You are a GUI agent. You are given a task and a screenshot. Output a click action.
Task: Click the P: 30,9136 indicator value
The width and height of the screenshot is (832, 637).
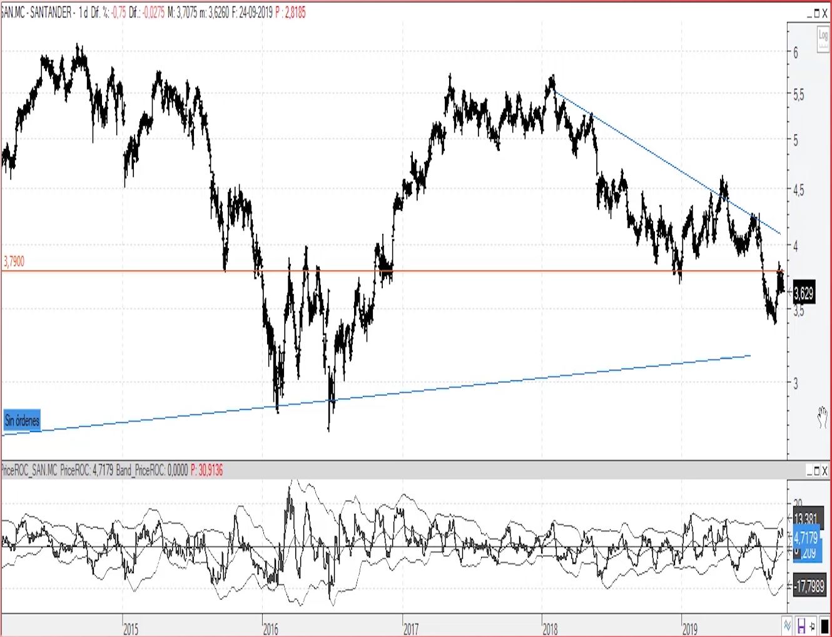(207, 470)
